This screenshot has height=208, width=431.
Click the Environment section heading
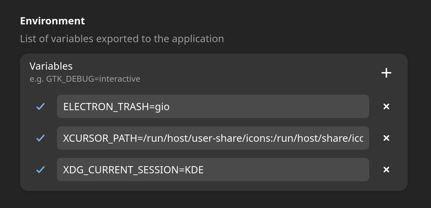click(53, 21)
